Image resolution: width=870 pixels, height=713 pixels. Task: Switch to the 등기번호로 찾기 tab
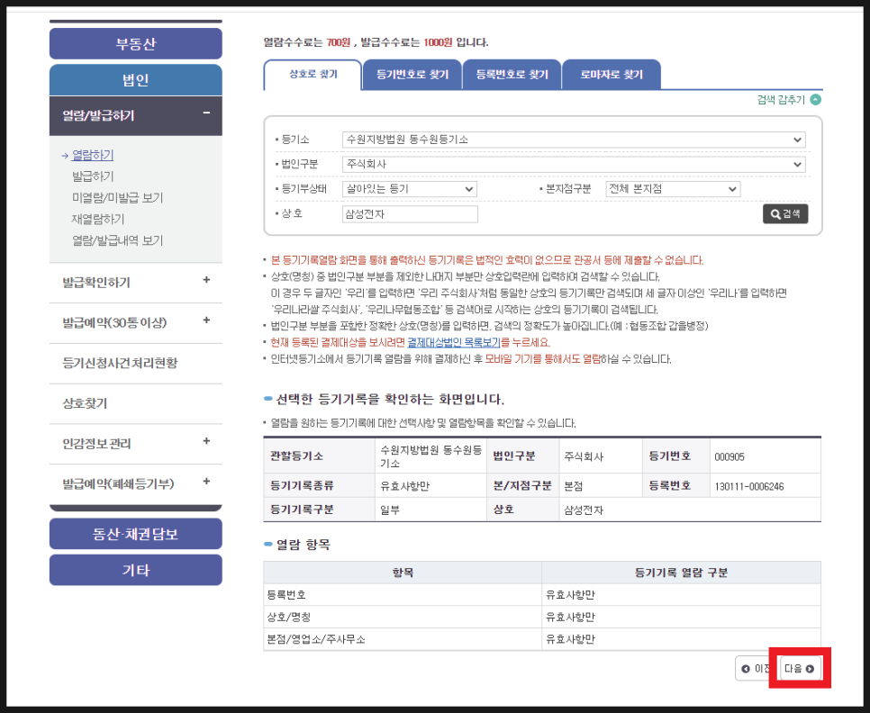click(x=412, y=75)
